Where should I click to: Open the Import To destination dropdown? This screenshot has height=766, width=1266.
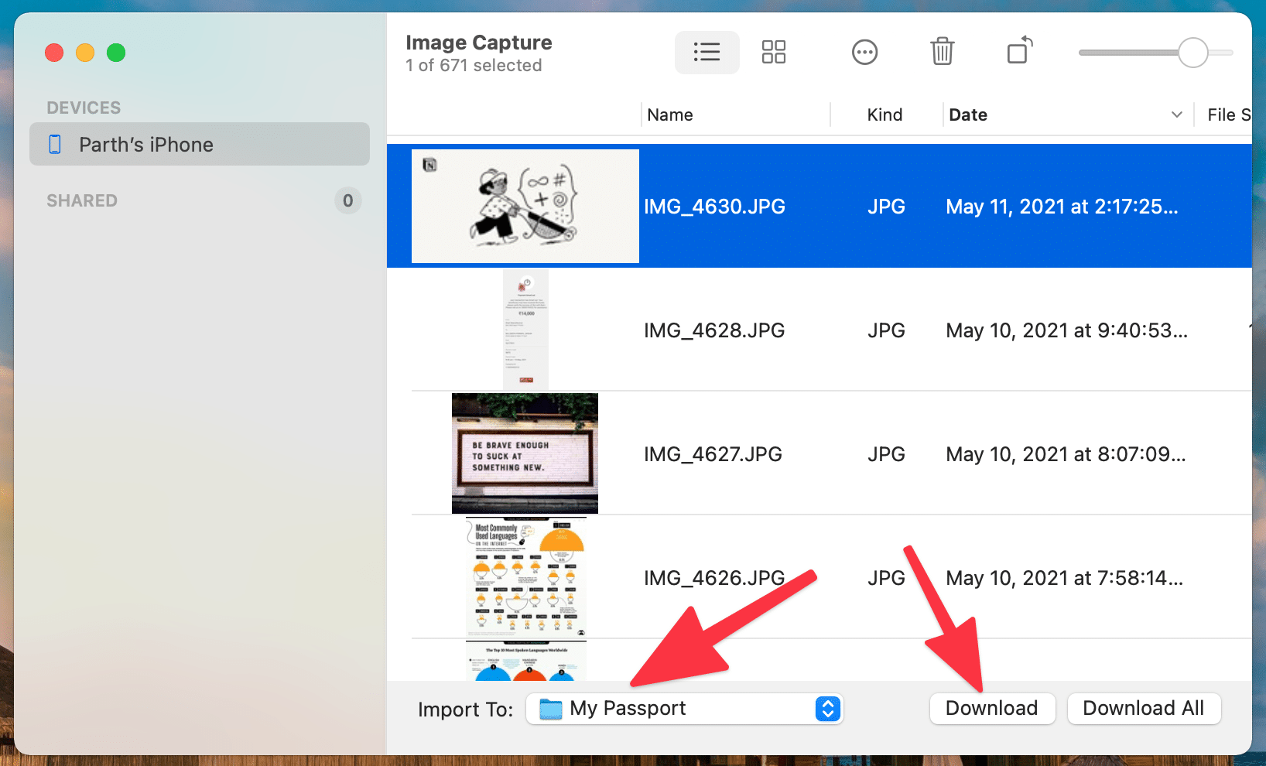pos(827,709)
